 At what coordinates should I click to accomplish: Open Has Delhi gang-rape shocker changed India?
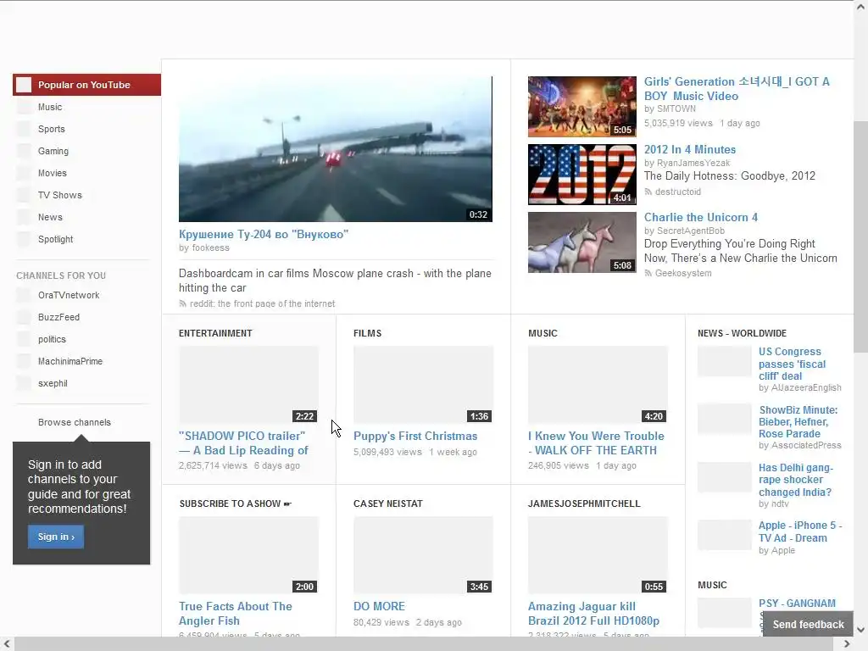[x=795, y=480]
